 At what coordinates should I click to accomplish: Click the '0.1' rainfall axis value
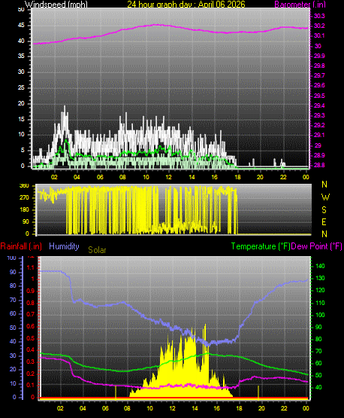pyautogui.click(x=31, y=386)
